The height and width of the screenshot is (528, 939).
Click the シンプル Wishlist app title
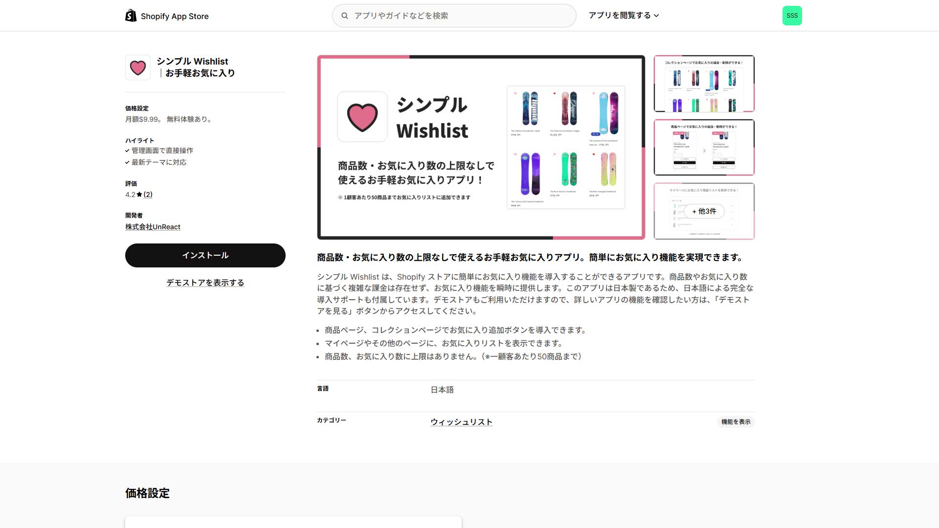[x=196, y=67]
